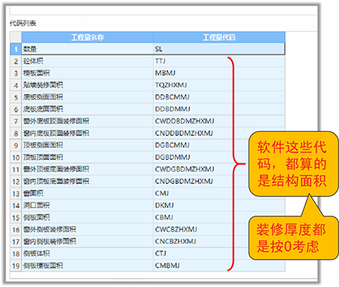The image size is (339, 287).
Task: Select the 洞口面积 name cell
Action: pyautogui.click(x=88, y=205)
